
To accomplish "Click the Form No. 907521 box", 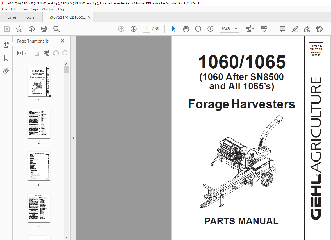I will click(x=316, y=50).
